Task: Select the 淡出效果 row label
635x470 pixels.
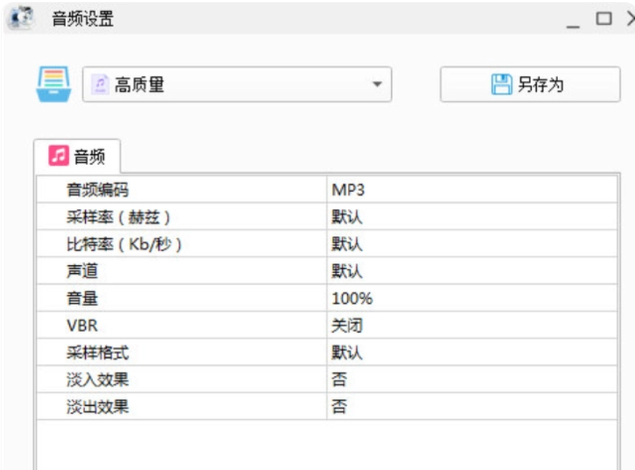Action: pyautogui.click(x=97, y=407)
